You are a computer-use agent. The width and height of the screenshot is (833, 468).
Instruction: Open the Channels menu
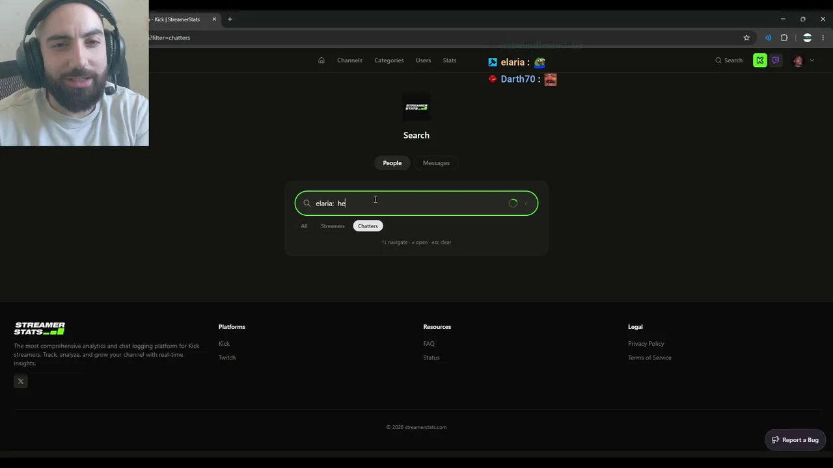[349, 60]
